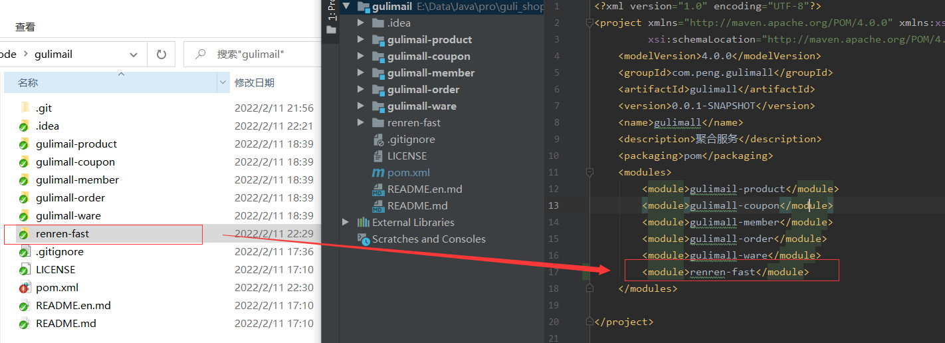
Task: Select renren-fast folder icon in Project tree
Action: 378,123
